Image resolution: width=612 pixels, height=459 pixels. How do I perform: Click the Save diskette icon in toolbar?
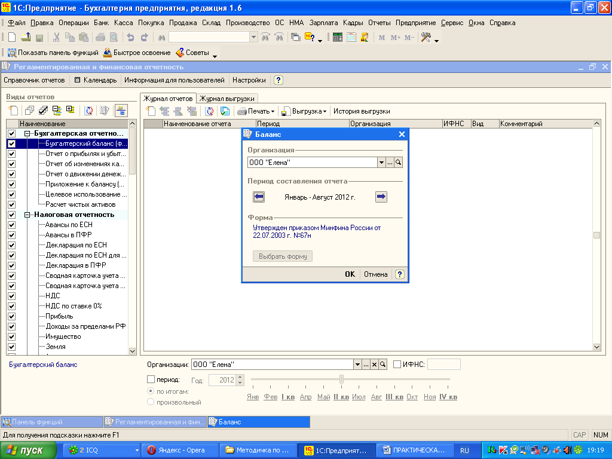(39, 38)
